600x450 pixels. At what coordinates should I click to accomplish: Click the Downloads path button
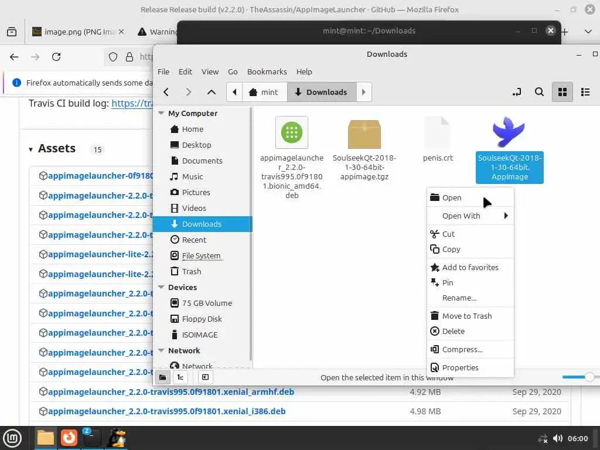(x=322, y=92)
